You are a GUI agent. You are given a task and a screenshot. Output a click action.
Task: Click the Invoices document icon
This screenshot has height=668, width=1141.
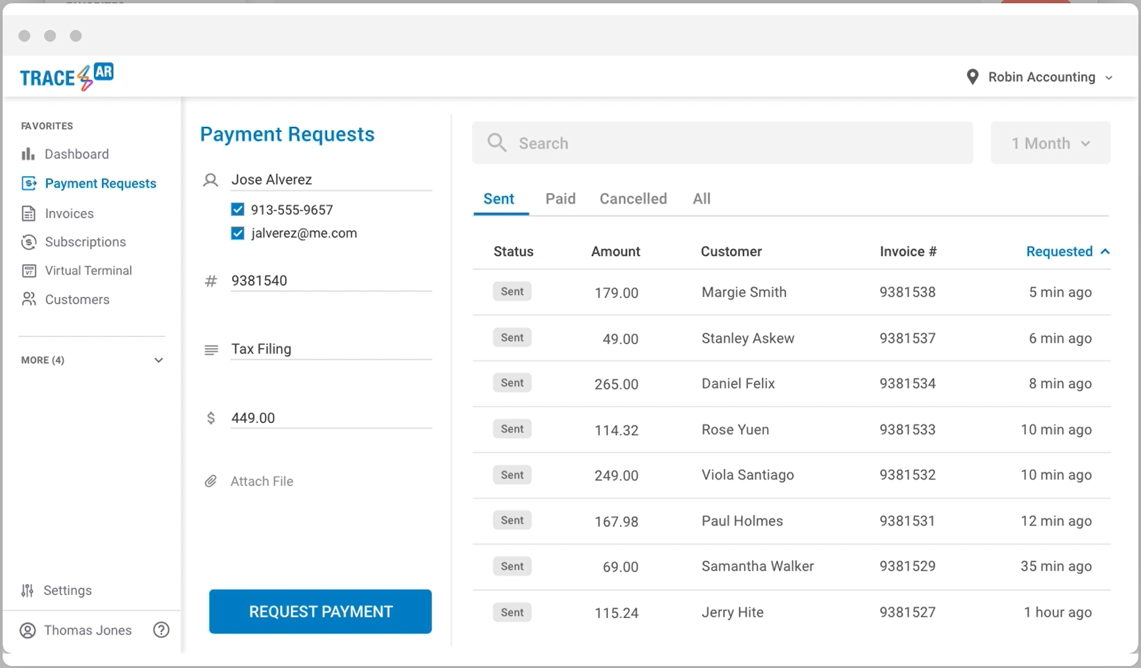pos(28,213)
